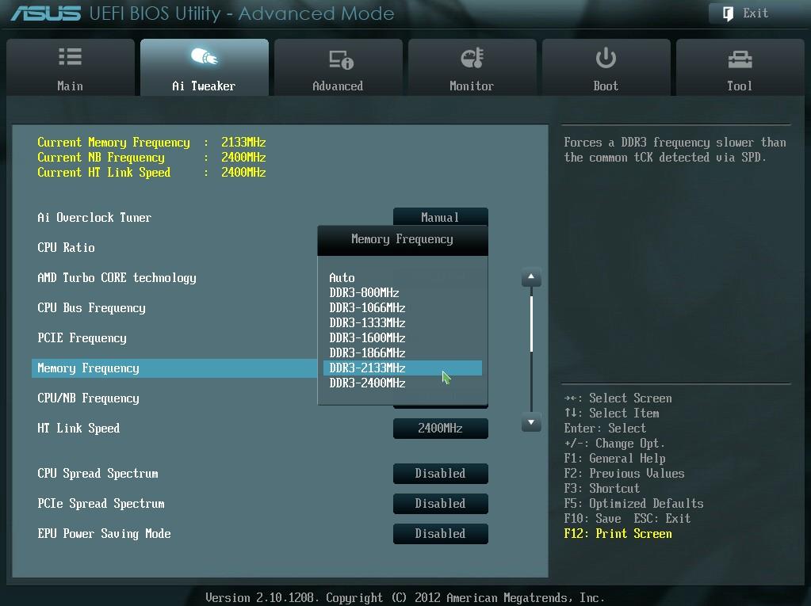
Task: Click the Boot tab power icon
Action: (606, 58)
